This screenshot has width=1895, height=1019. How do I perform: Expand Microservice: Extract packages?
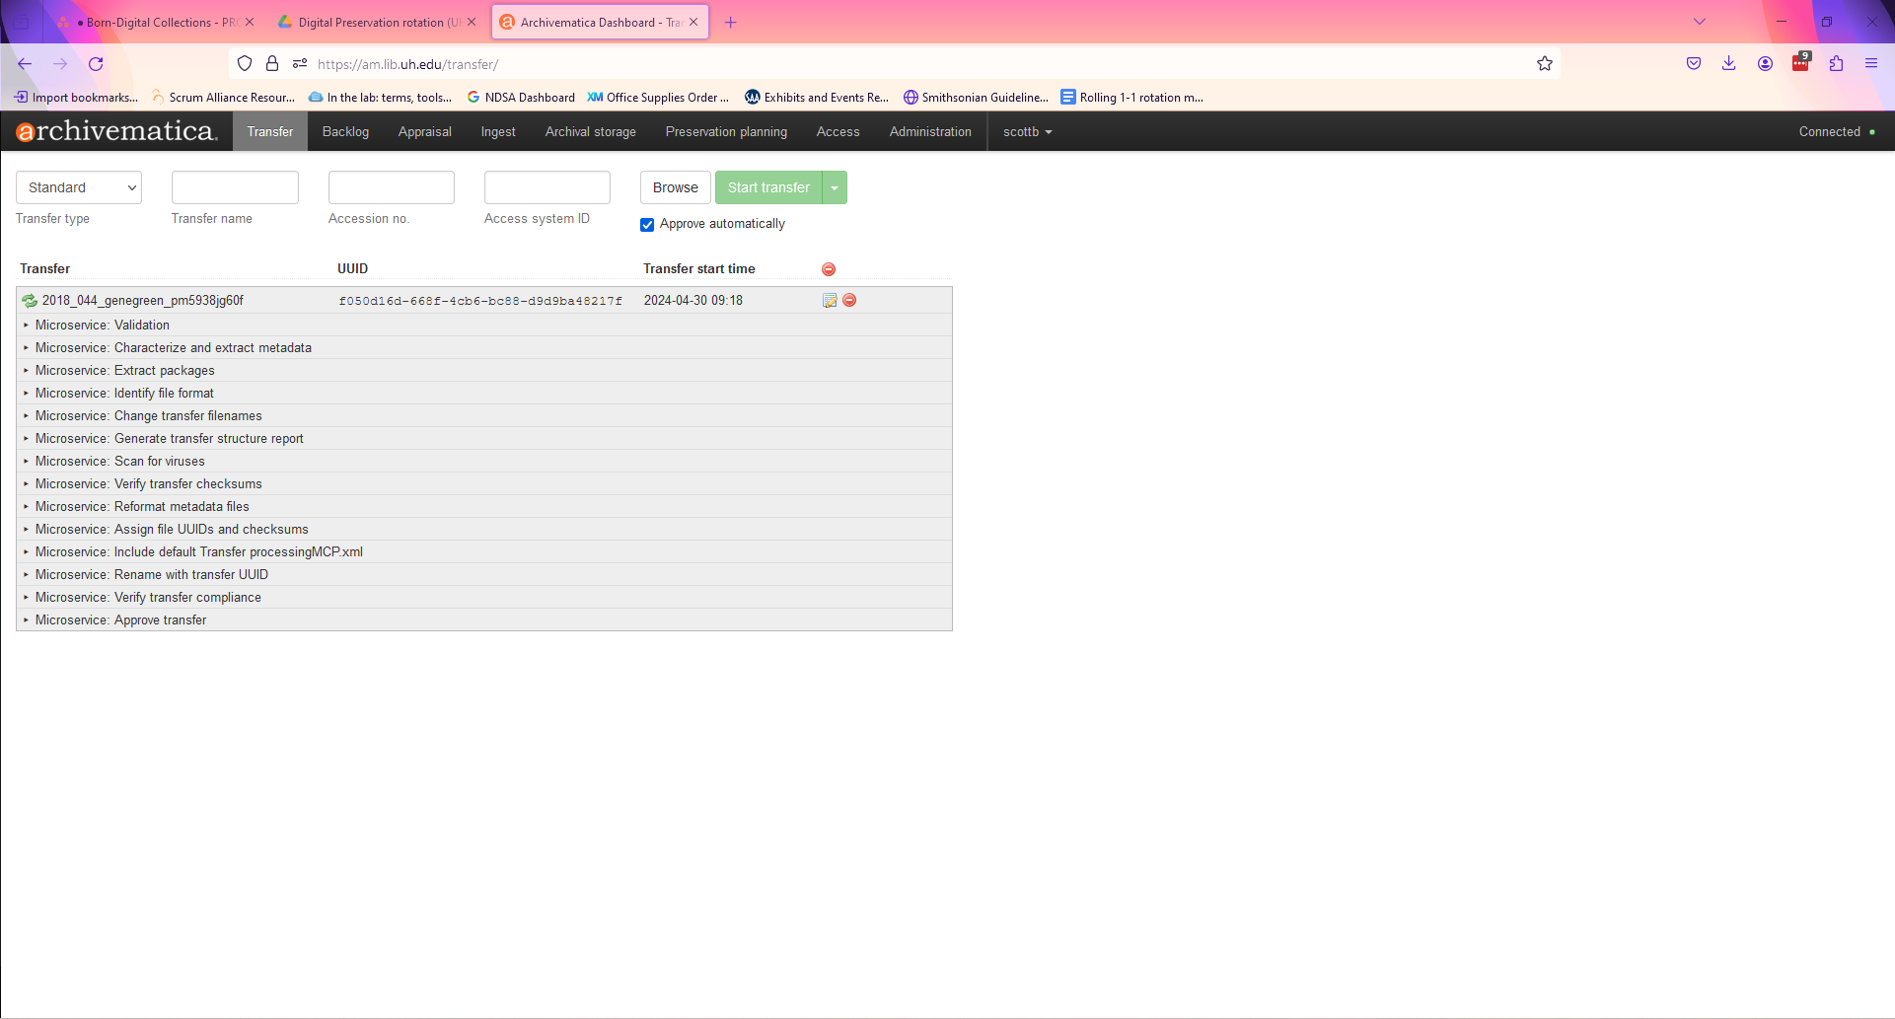tap(484, 370)
